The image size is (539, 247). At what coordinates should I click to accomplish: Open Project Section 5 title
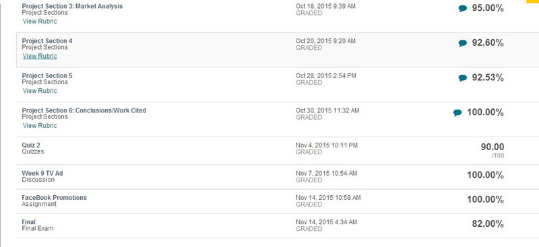pyautogui.click(x=47, y=75)
